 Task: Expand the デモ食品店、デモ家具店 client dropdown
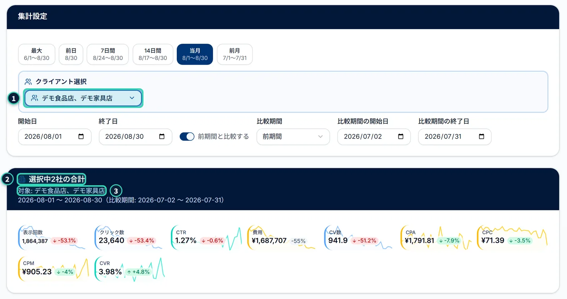click(x=83, y=98)
